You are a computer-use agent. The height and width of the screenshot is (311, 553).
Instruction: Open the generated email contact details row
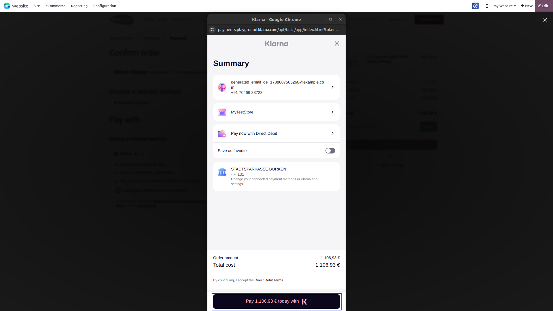276,87
